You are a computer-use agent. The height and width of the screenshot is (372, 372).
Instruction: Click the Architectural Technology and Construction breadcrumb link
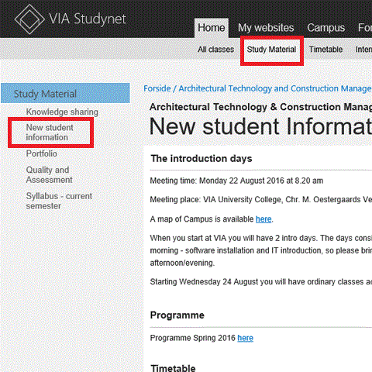click(x=275, y=88)
